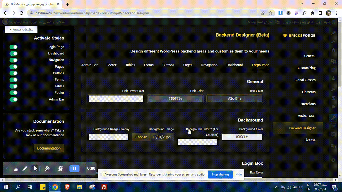
Task: Unmute the microphone in the recorder toolbar
Action: click(x=47, y=168)
